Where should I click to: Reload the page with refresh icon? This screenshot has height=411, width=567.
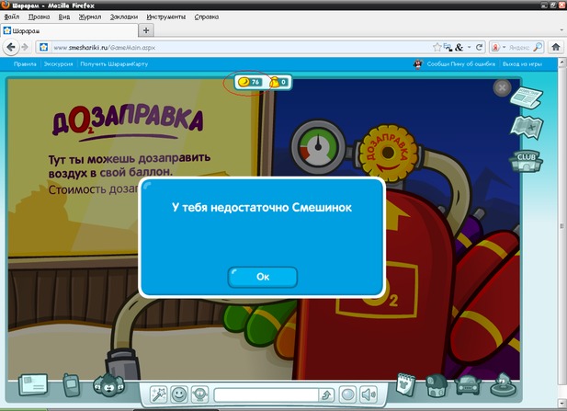pos(479,47)
